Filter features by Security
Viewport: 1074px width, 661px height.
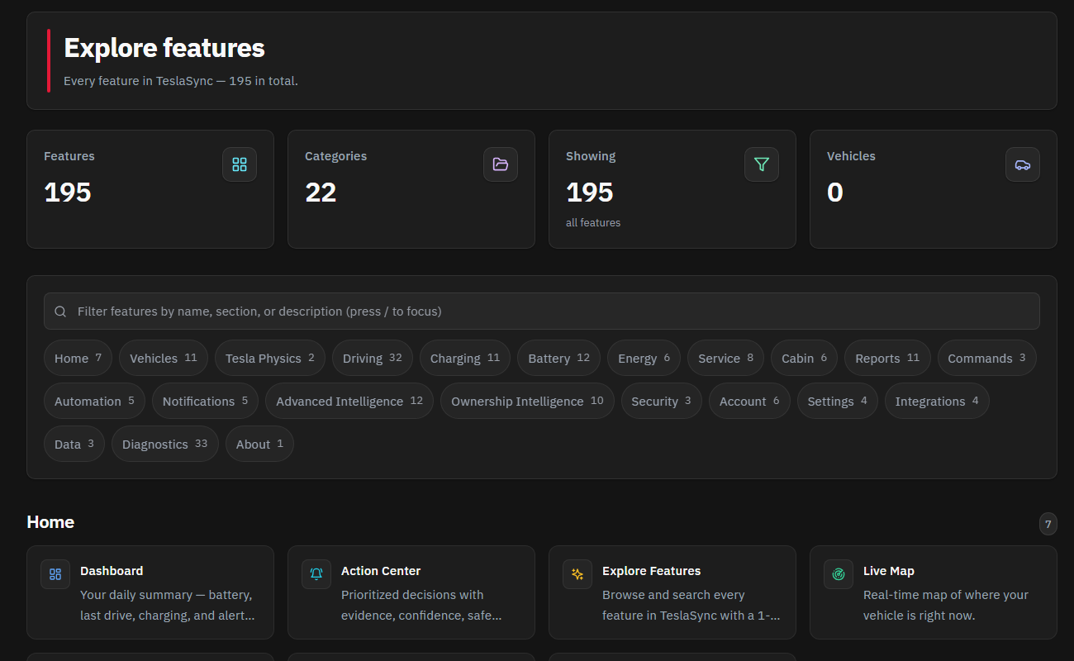662,401
